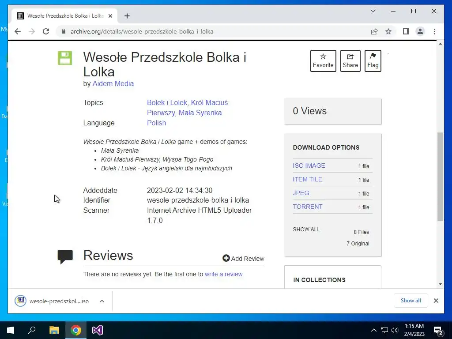Bookmark this page with the star icon
This screenshot has height=339, width=452.
click(x=388, y=31)
